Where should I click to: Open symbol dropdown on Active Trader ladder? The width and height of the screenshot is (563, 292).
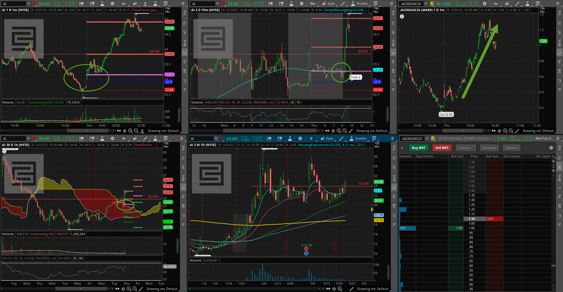[426, 138]
